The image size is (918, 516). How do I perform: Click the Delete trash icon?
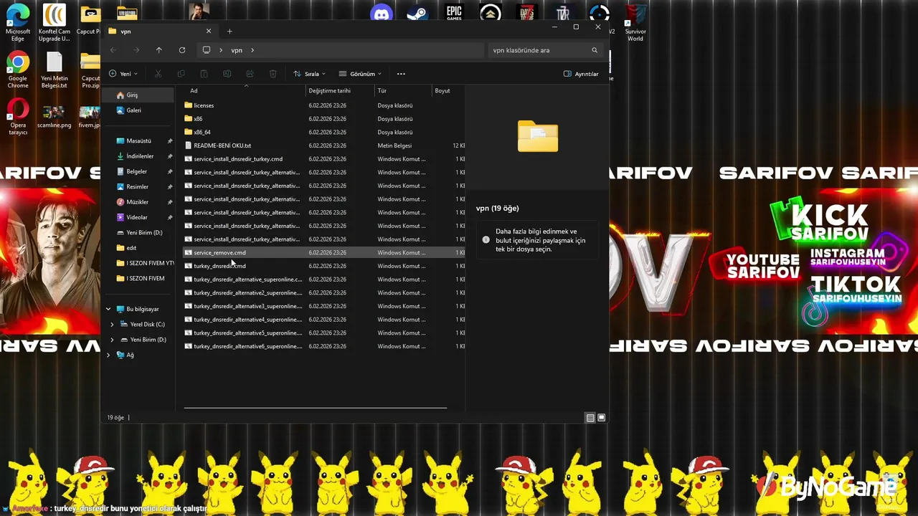coord(273,74)
